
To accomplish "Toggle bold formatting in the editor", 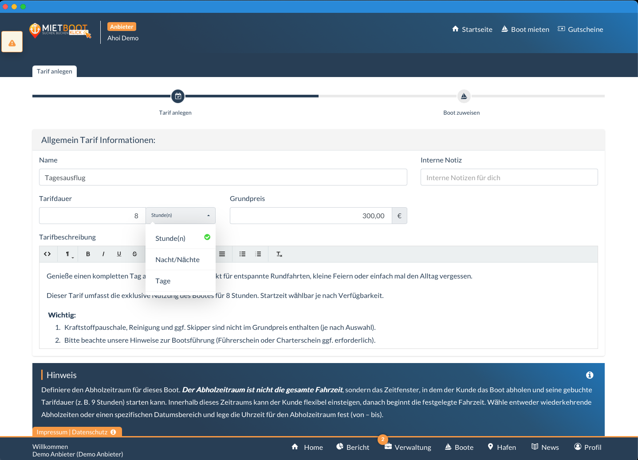I will coord(88,254).
